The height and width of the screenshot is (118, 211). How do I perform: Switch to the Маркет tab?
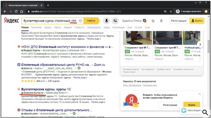pyautogui.click(x=68, y=27)
